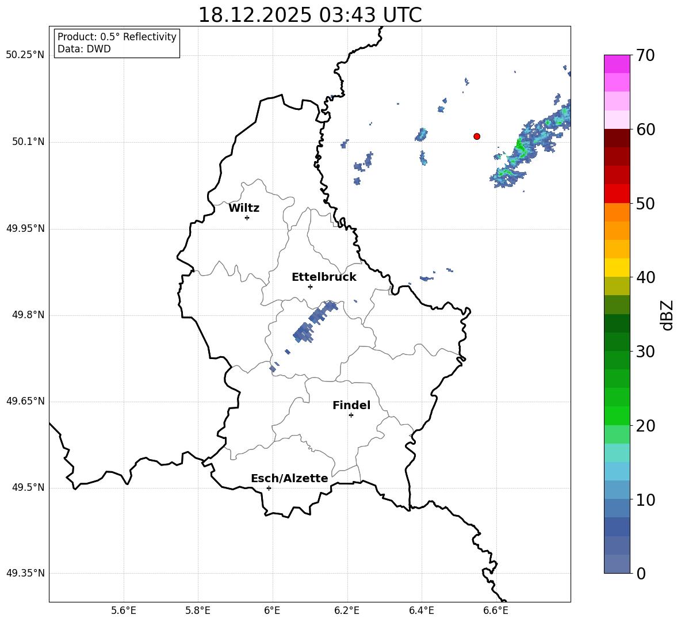681x622 pixels.
Task: Click the 6.4°E longitude label
Action: pyautogui.click(x=421, y=610)
